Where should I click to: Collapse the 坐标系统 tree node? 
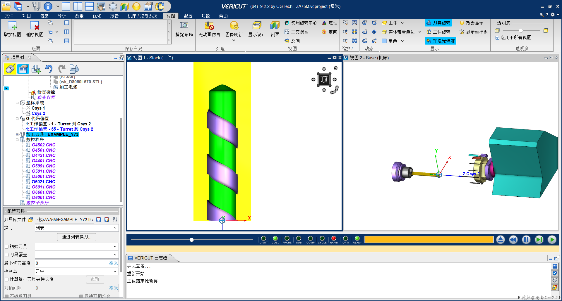(17, 103)
